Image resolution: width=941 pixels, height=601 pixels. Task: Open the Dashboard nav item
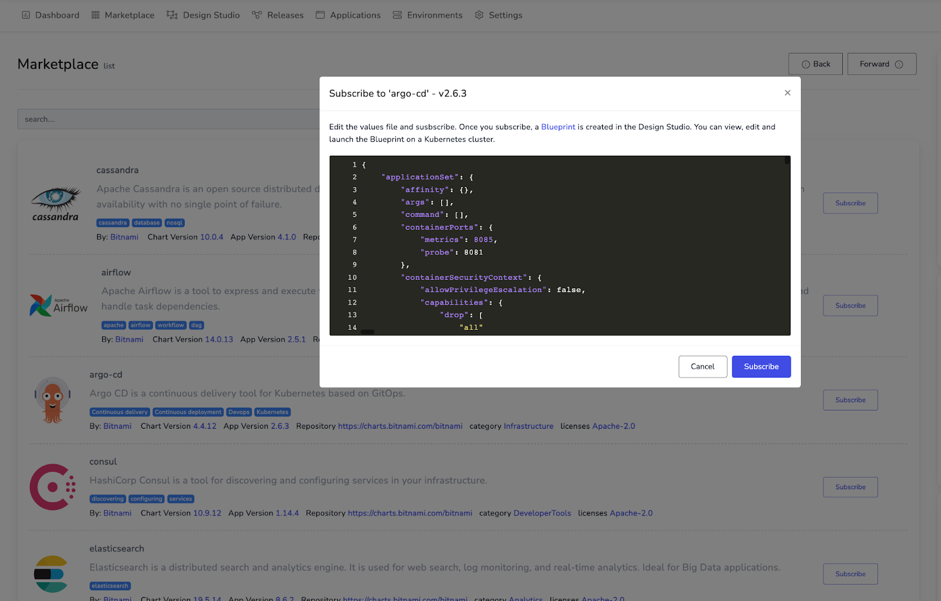[x=51, y=15]
